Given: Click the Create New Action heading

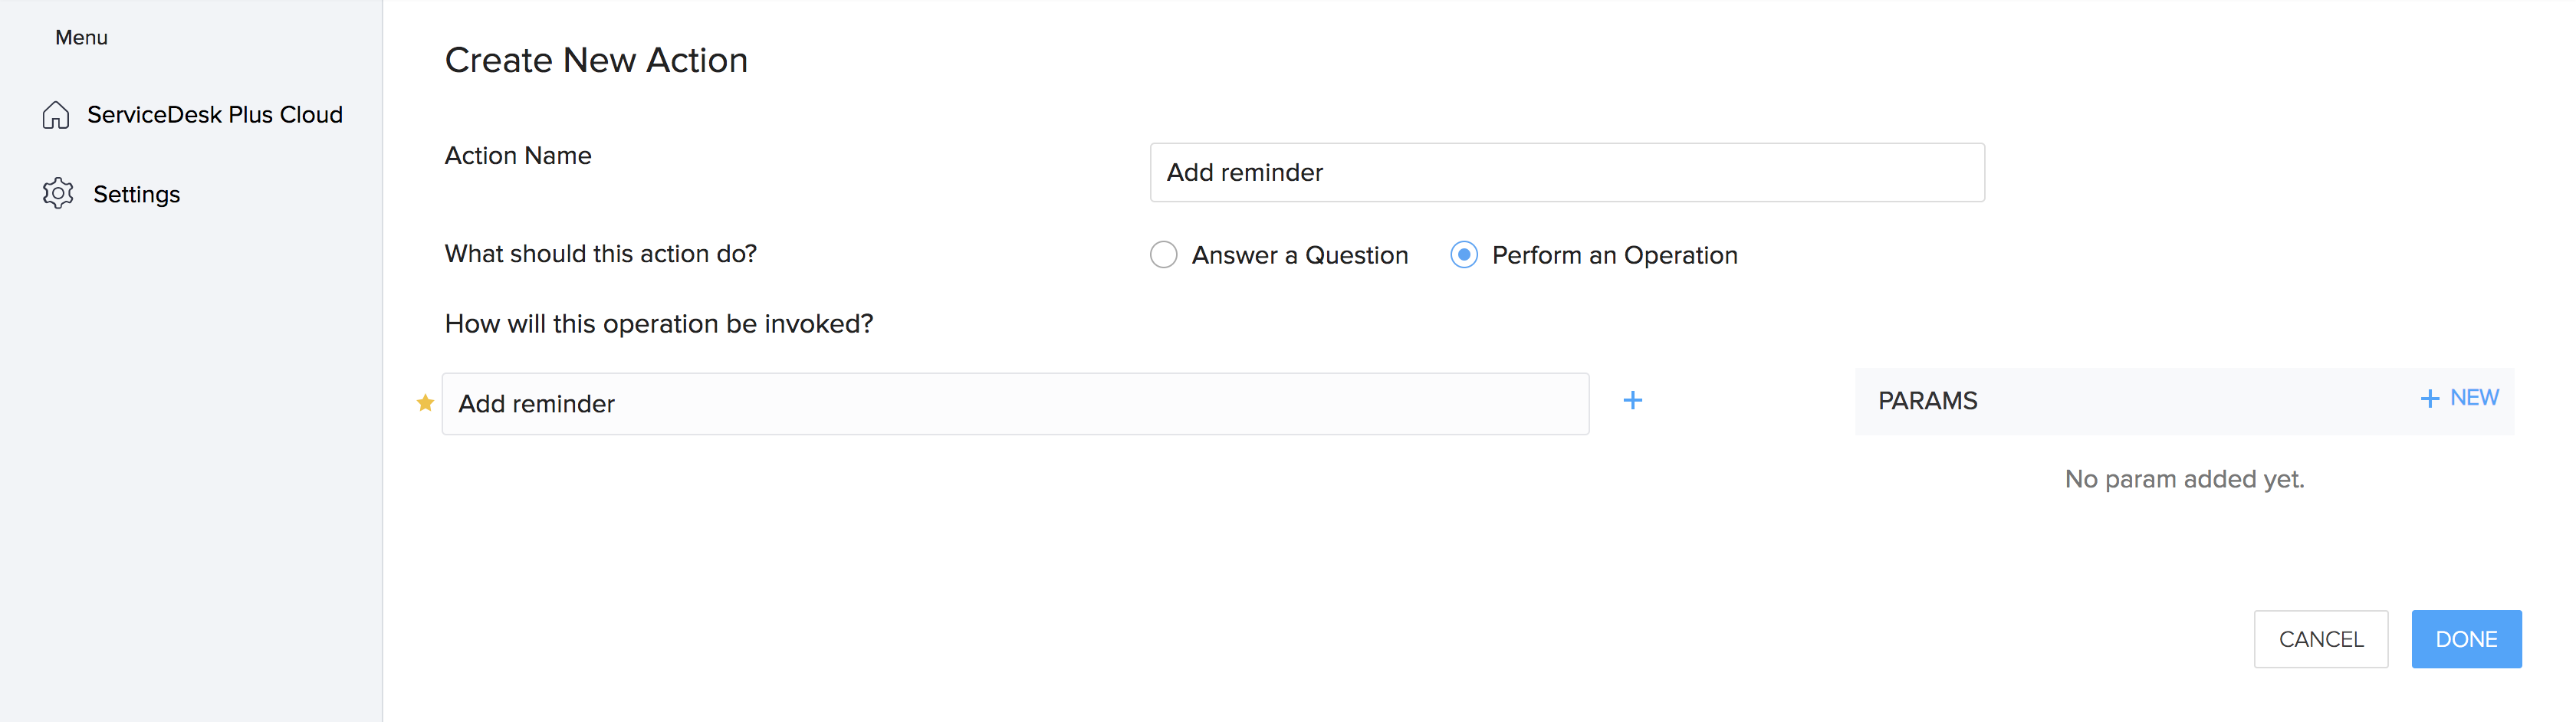Looking at the screenshot, I should (x=596, y=60).
